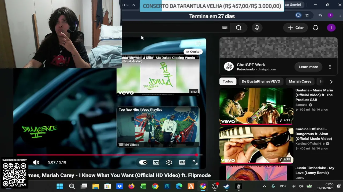Click the tray microphone icon
The width and height of the screenshot is (343, 192).
(273, 186)
